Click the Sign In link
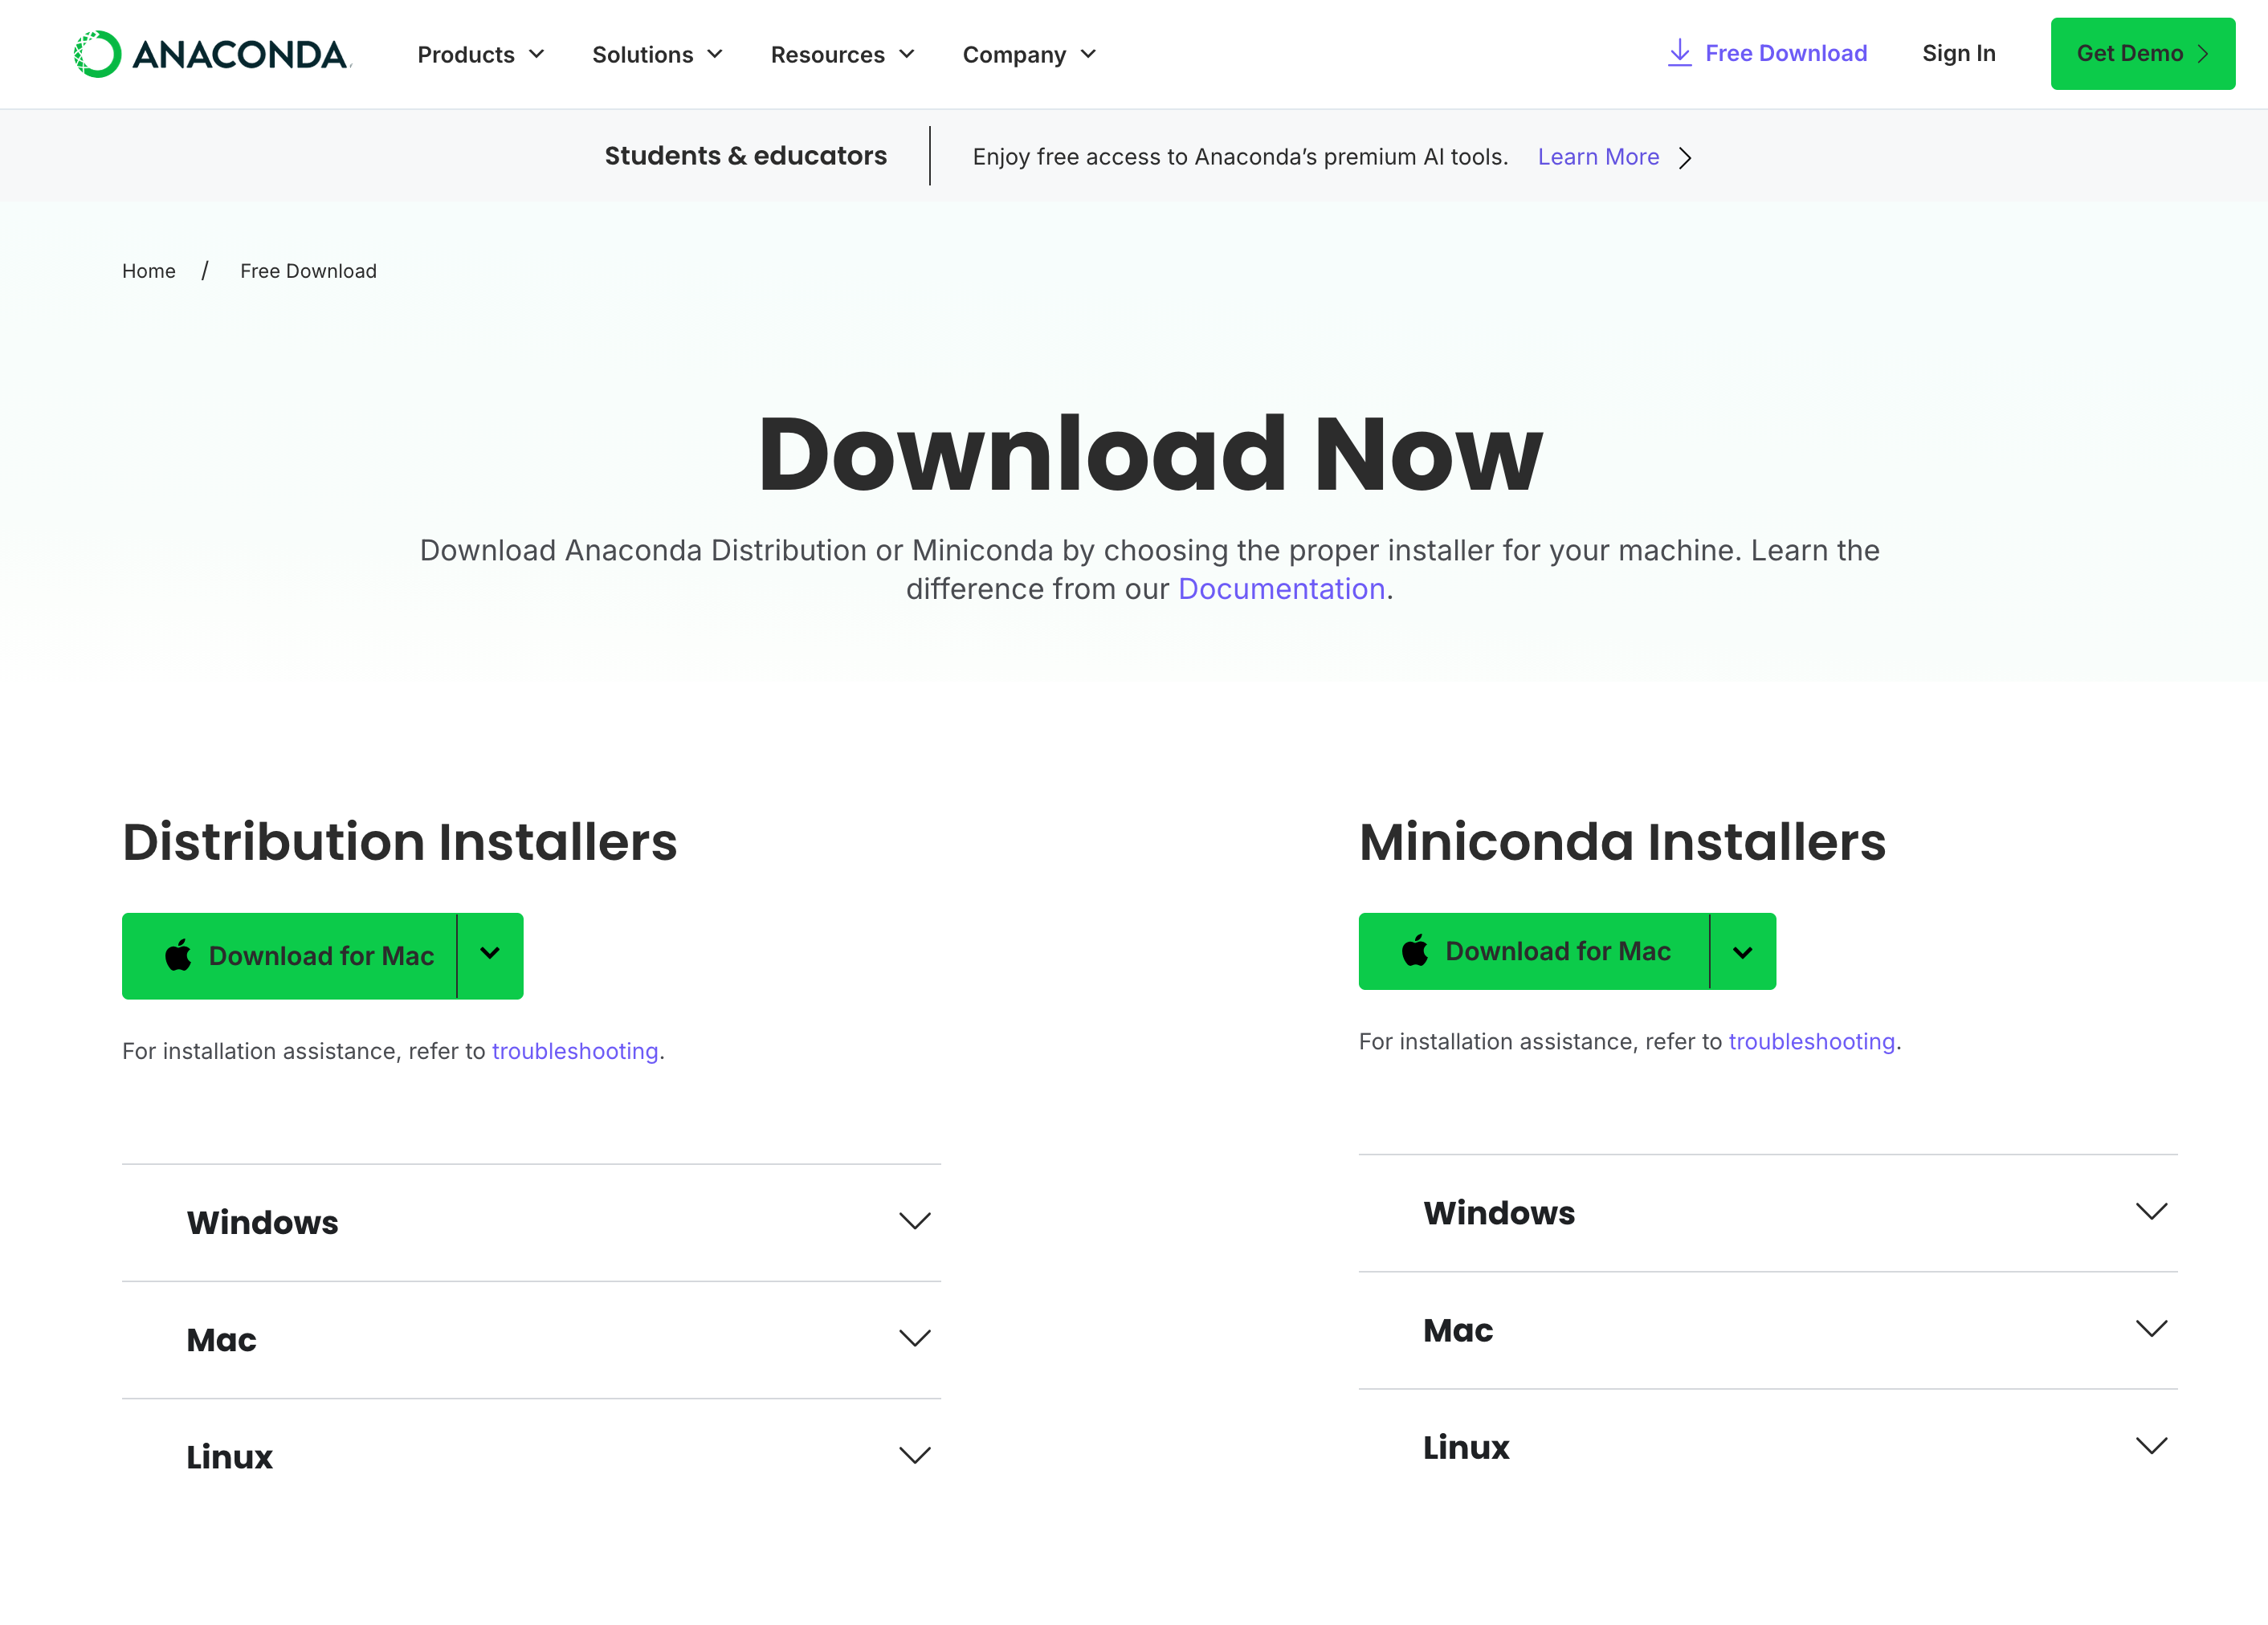The image size is (2268, 1625). click(1958, 54)
